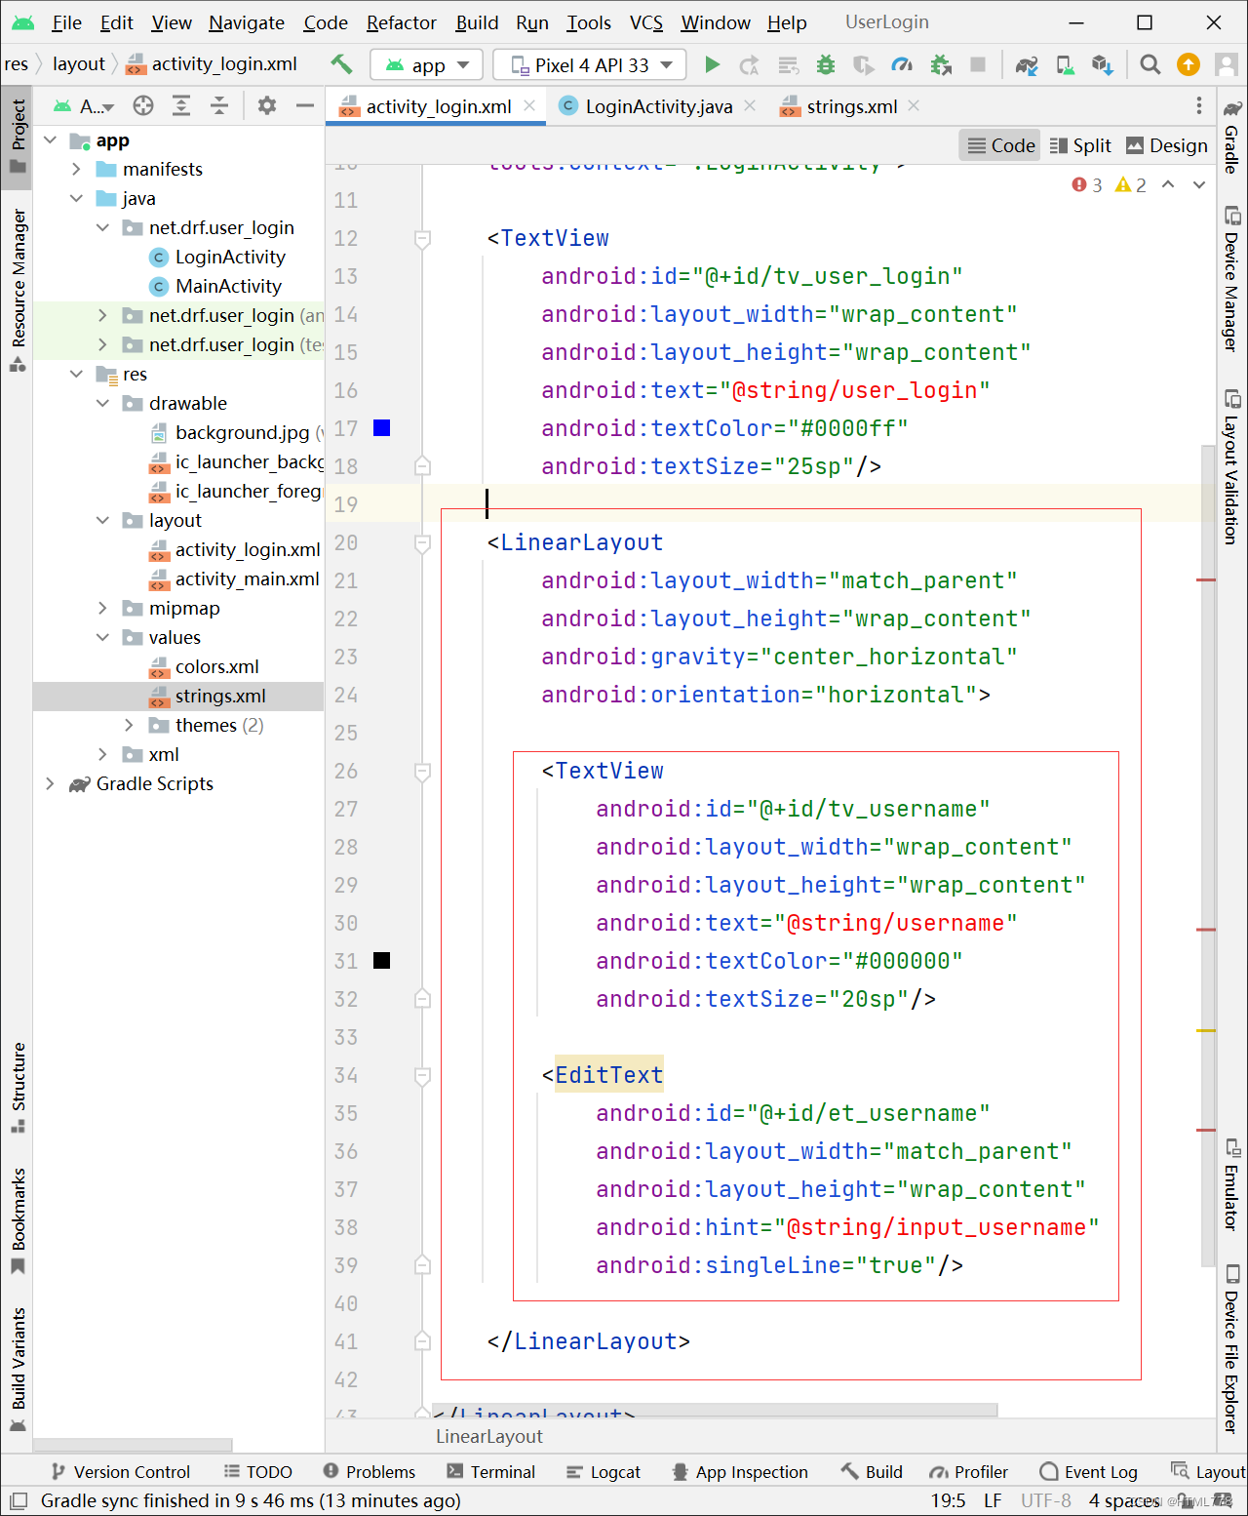Run the app with green play icon
Viewport: 1248px width, 1516px height.
[x=712, y=64]
